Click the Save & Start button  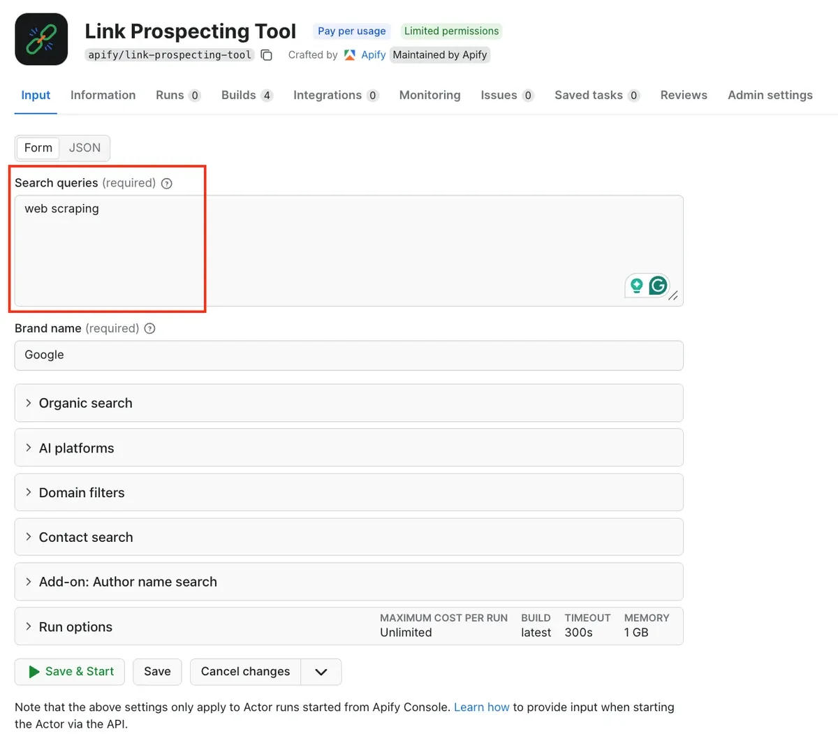coord(70,672)
